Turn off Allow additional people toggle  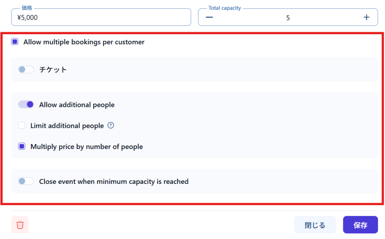point(26,105)
